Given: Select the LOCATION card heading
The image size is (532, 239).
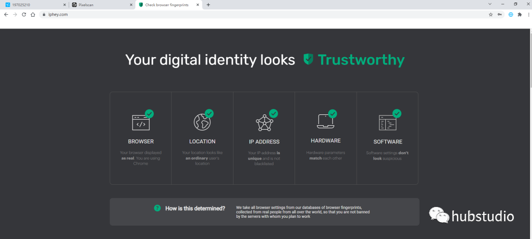Looking at the screenshot, I should coord(202,141).
